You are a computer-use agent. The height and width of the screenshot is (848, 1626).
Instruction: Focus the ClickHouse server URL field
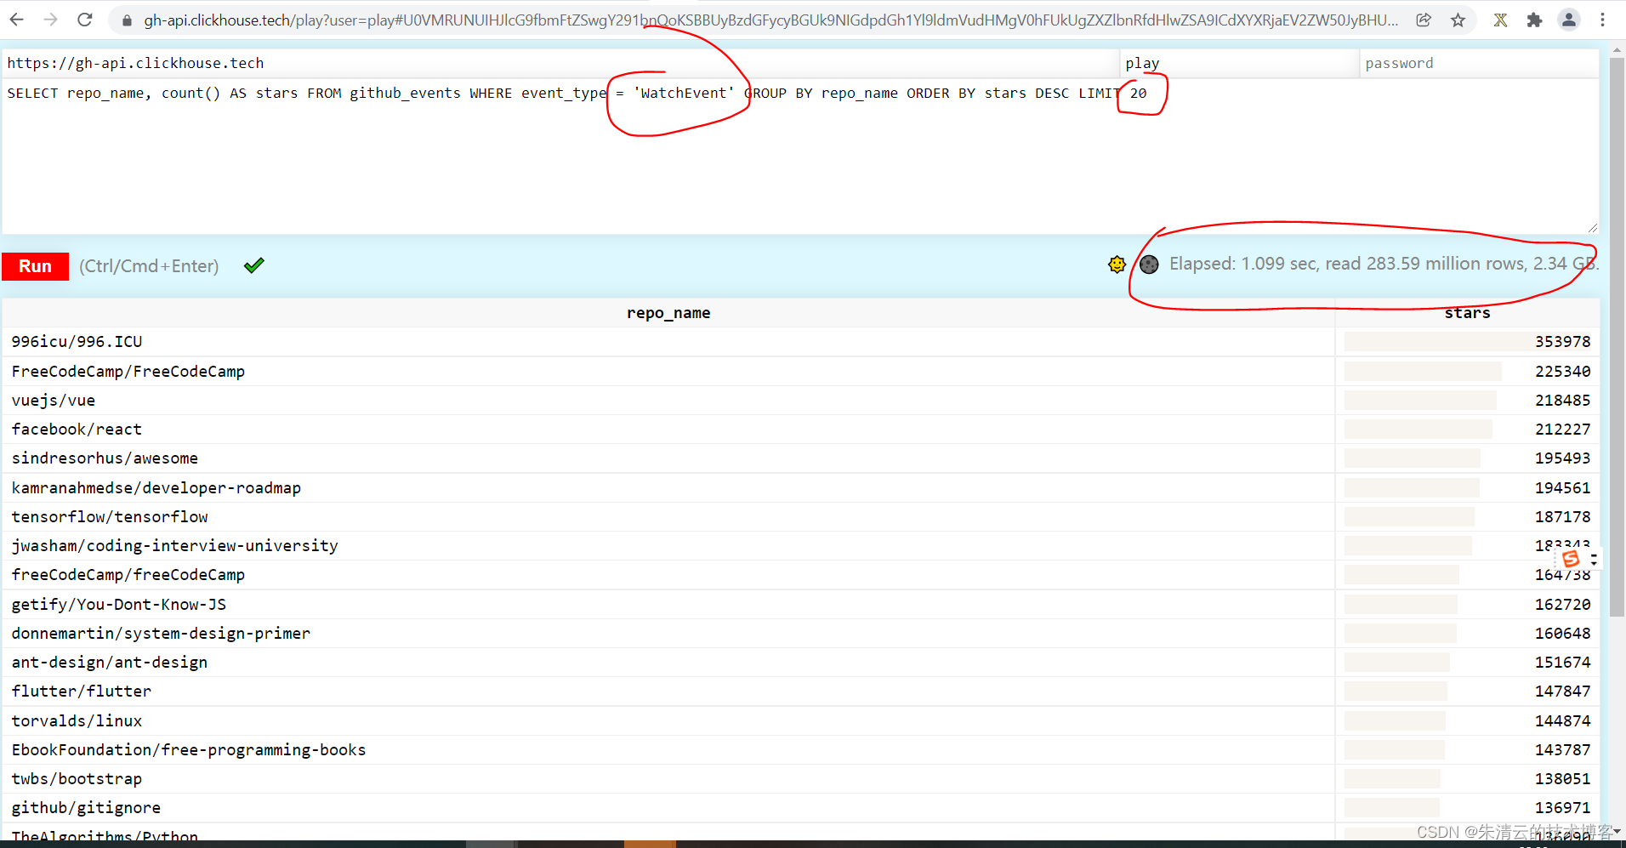[560, 63]
